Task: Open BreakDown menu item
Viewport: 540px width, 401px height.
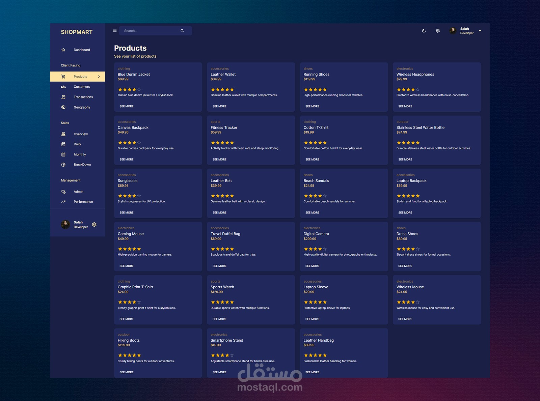Action: coord(77,165)
